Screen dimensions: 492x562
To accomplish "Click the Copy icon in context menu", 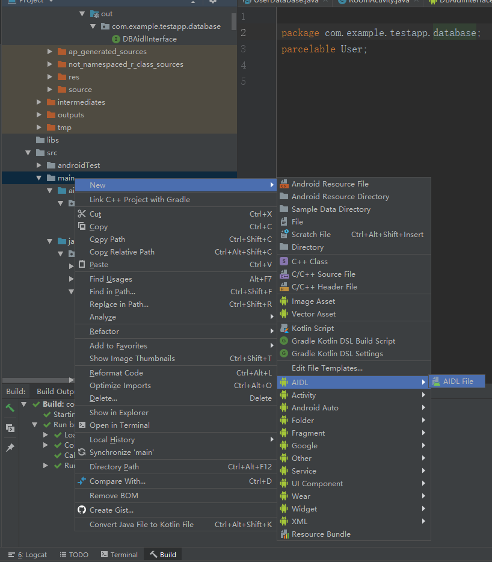I will pos(82,226).
